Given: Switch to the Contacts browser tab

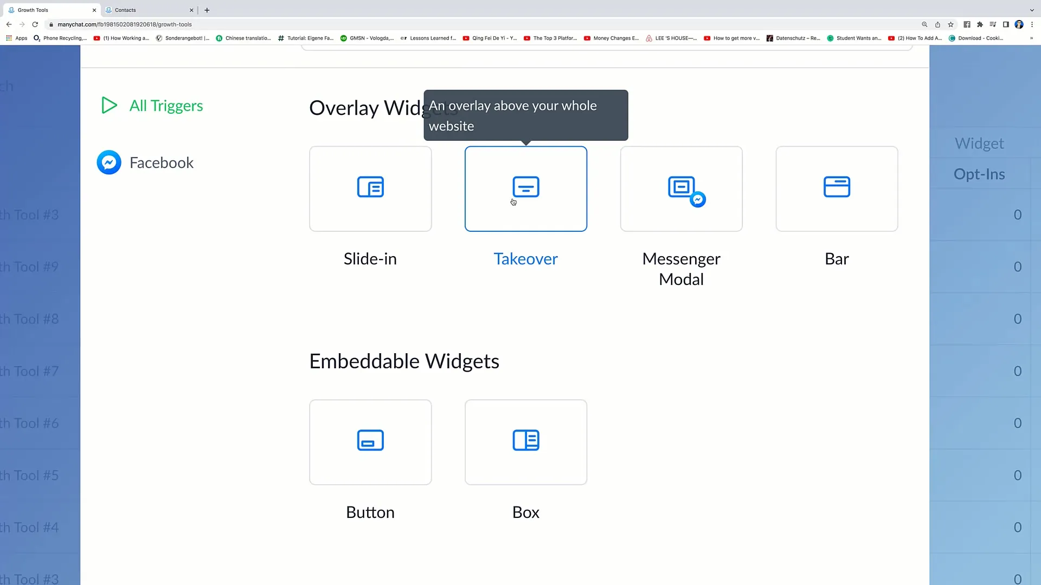Looking at the screenshot, I should pyautogui.click(x=149, y=10).
